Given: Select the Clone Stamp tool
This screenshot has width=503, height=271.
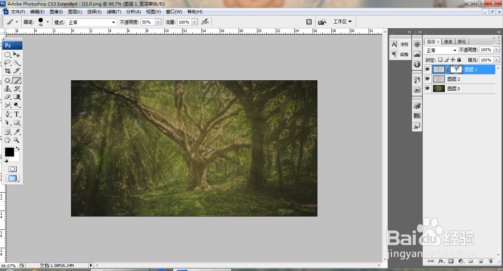Looking at the screenshot, I should point(7,89).
